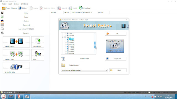The width and height of the screenshot is (177, 99).
Task: Click the Folder Keluaran toolbar icon
Action: click(4, 8)
